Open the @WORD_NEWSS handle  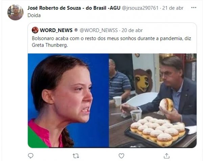click(x=99, y=30)
